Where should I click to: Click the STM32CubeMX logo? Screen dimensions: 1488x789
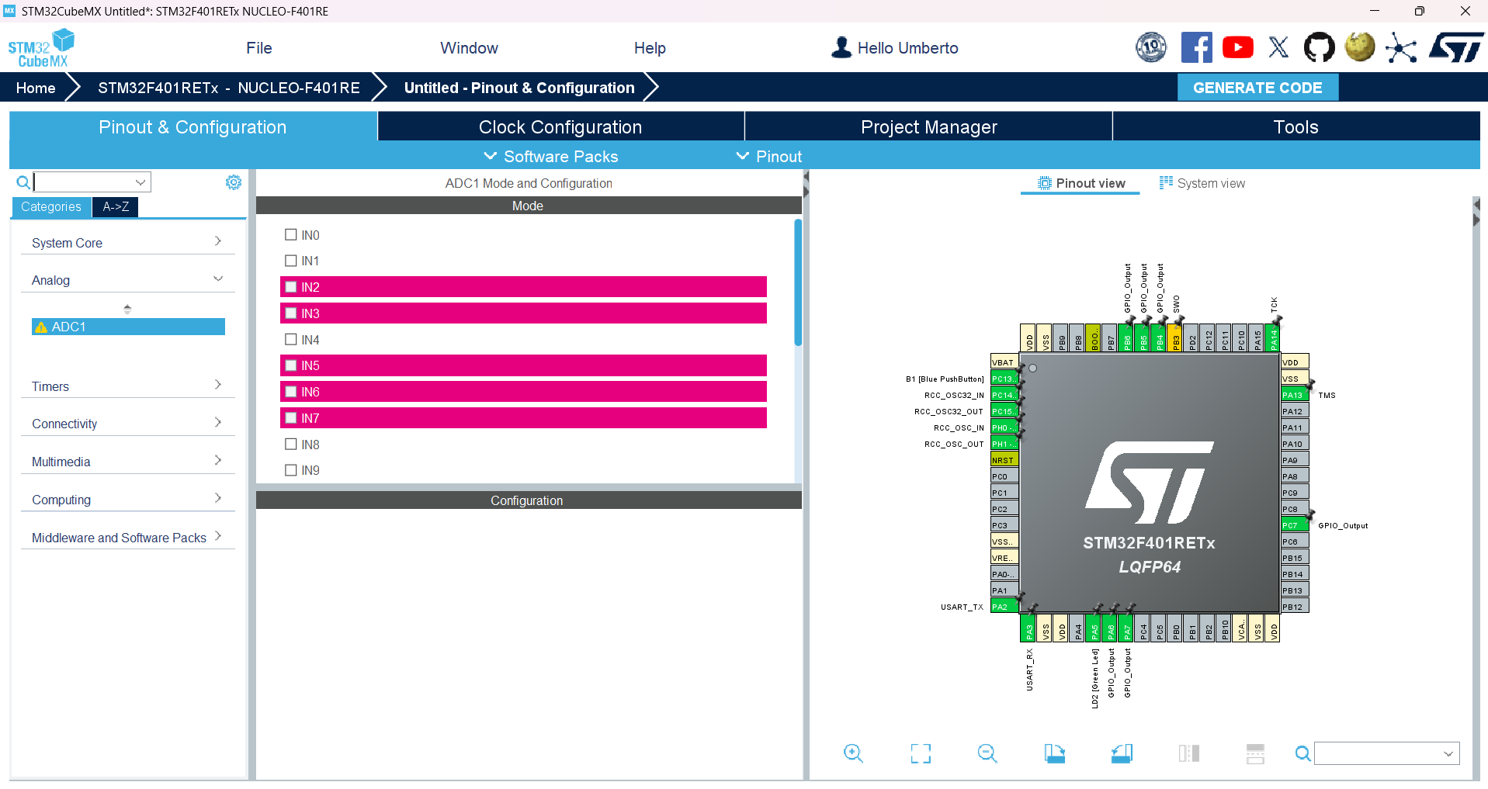coord(41,48)
